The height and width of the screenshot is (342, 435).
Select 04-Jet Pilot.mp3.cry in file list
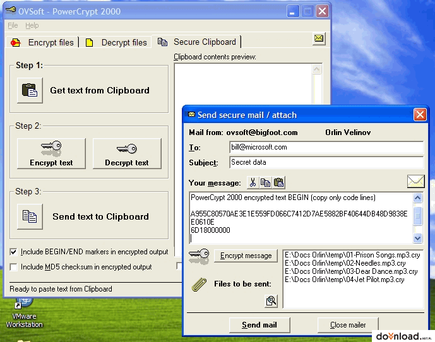coord(344,280)
